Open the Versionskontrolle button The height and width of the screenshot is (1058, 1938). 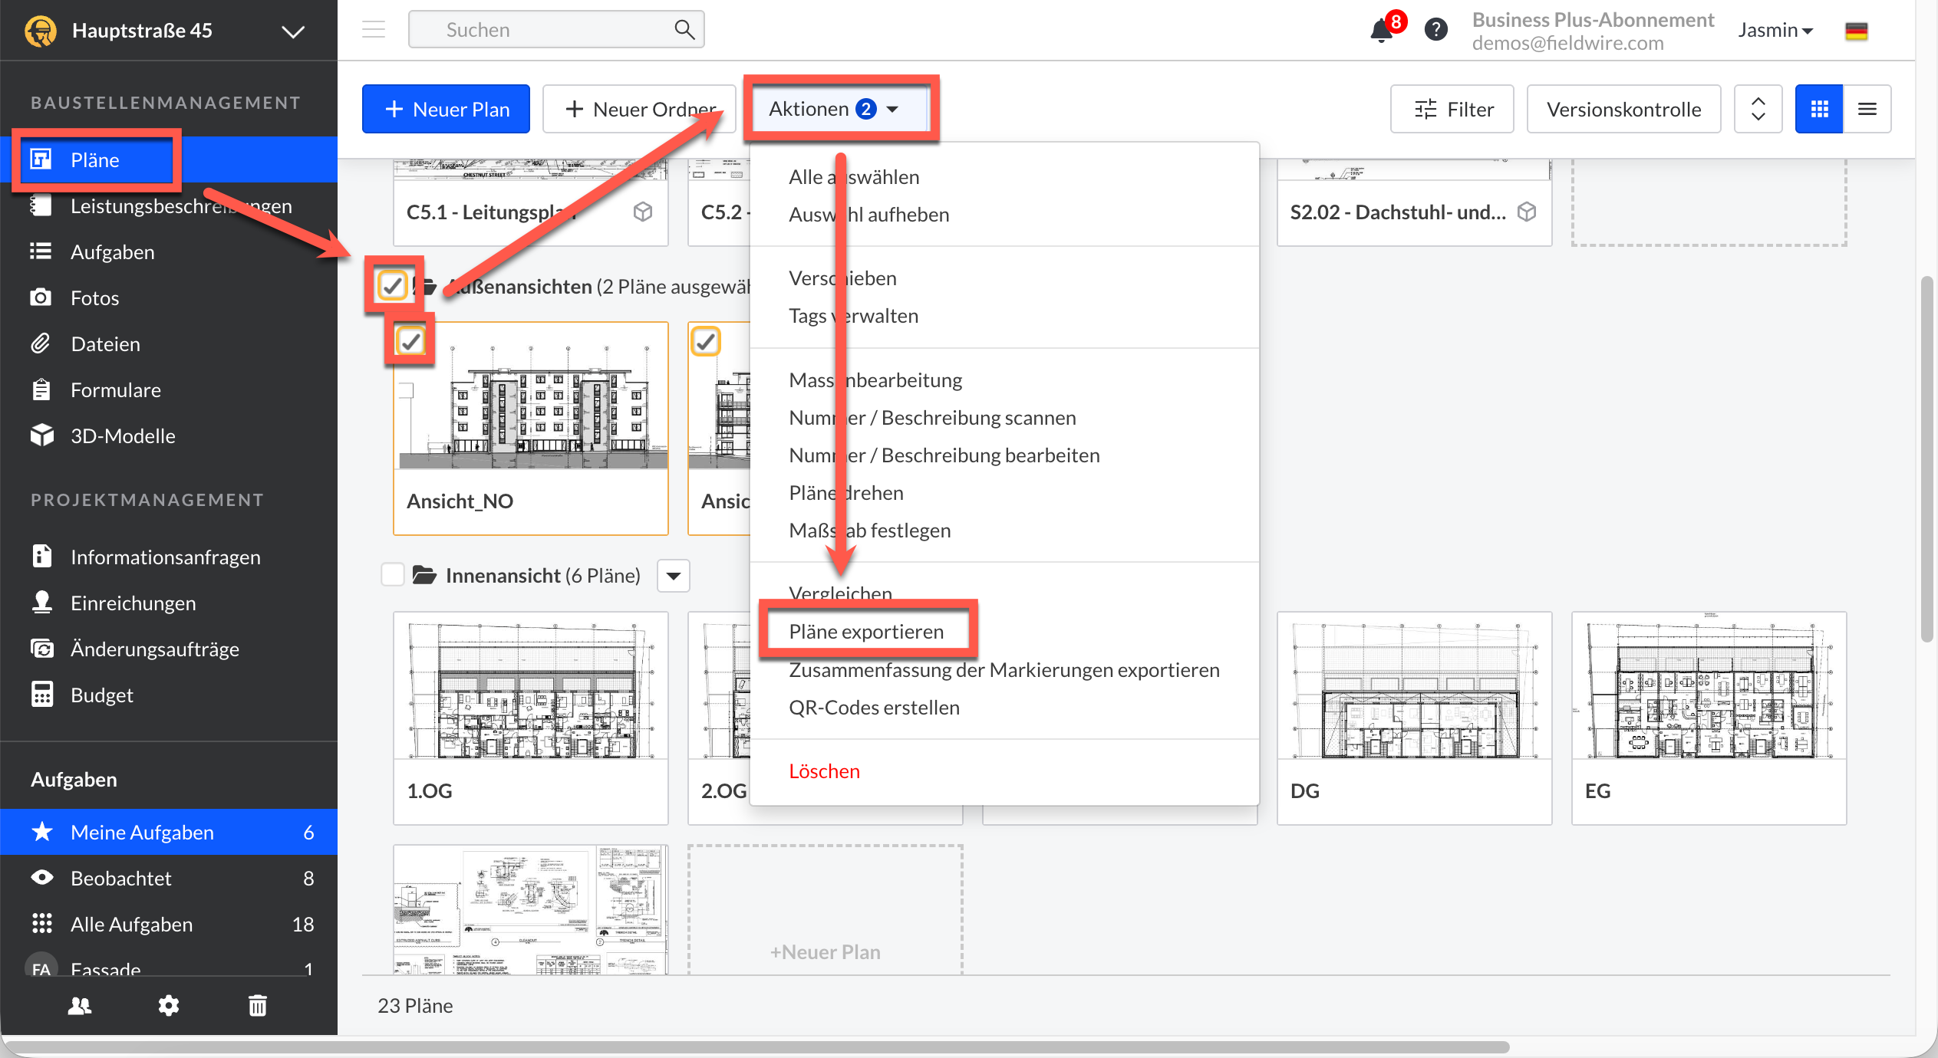[x=1623, y=109]
